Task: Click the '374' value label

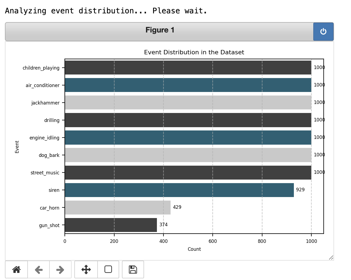Action: tap(163, 225)
